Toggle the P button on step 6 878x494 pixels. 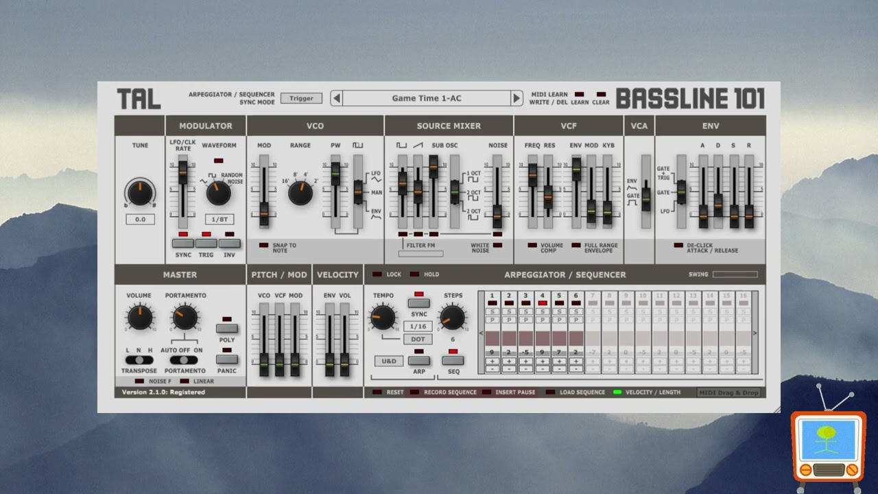click(x=576, y=319)
